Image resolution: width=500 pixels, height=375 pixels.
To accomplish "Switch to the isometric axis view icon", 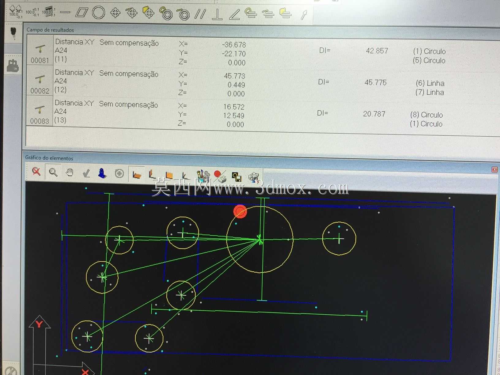I will click(x=185, y=176).
